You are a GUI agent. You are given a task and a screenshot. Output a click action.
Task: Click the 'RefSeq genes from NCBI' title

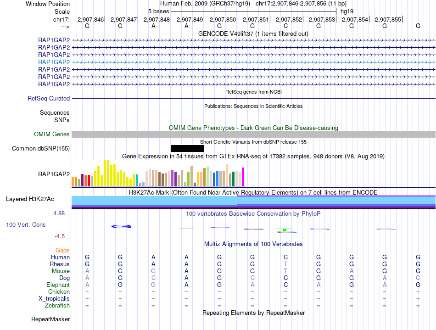tap(253, 92)
